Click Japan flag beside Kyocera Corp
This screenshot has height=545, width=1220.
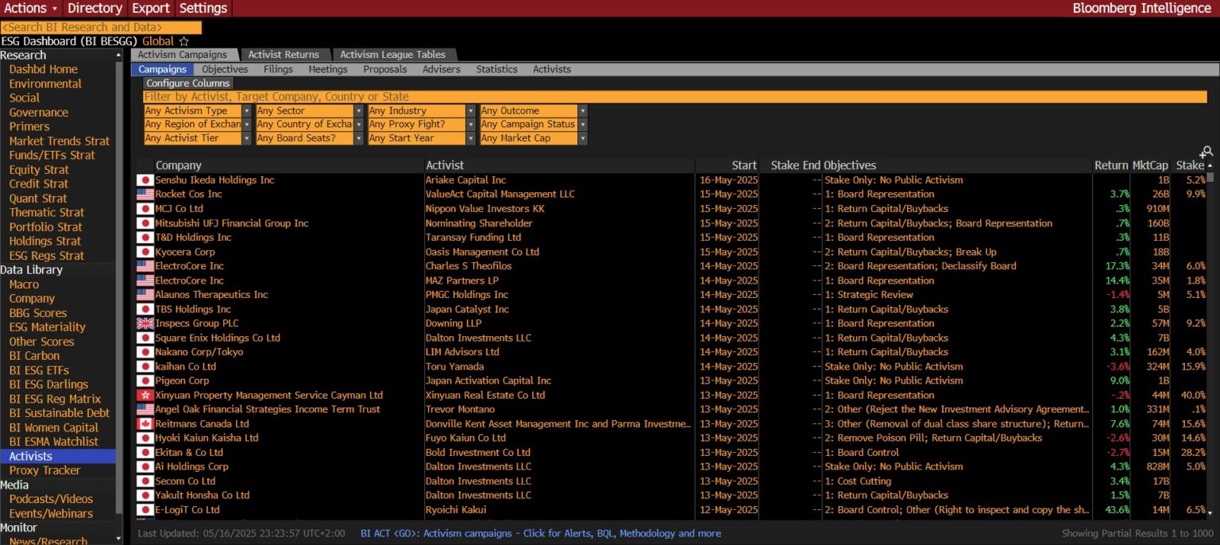(145, 252)
